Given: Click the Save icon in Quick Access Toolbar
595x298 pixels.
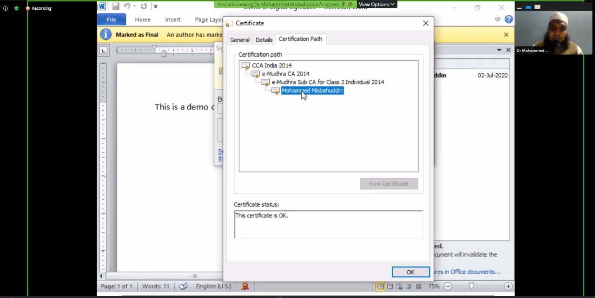Looking at the screenshot, I should point(115,6).
